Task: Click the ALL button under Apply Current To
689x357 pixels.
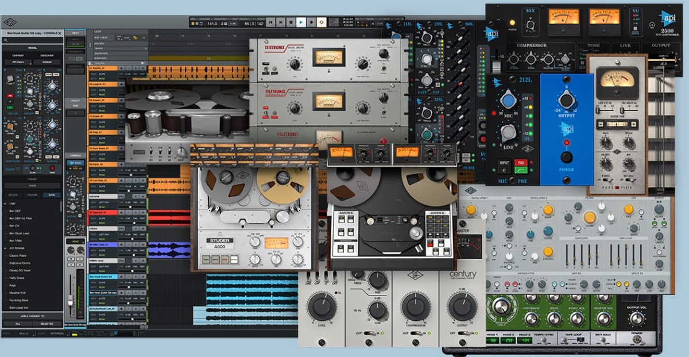Action: pos(17,324)
